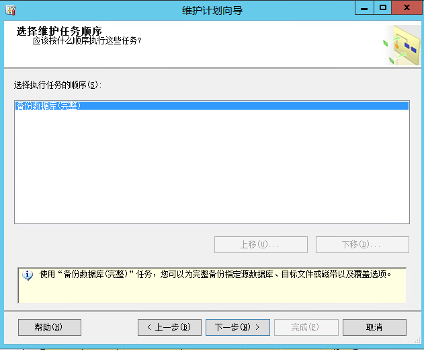
Task: Click the 选择执行任务的顺序(S) label
Action: [57, 85]
